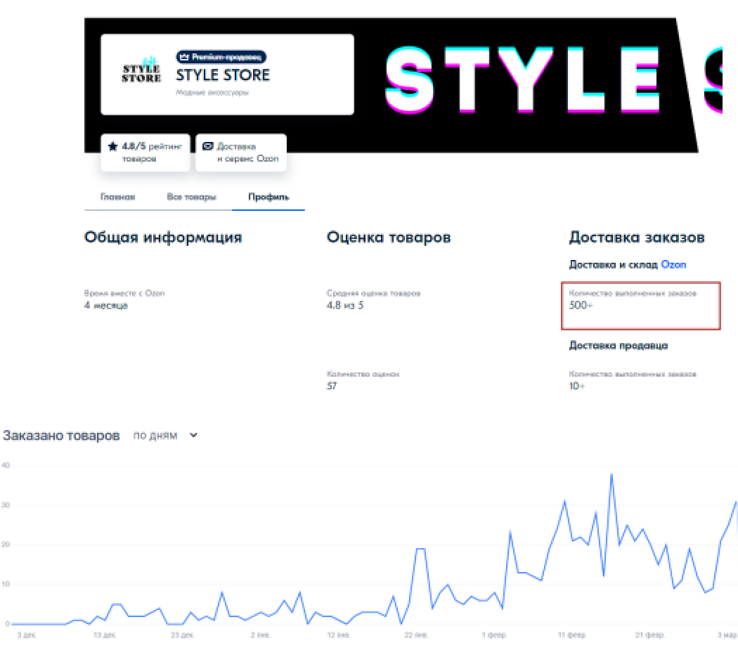This screenshot has height=662, width=738.
Task: Open the Доставка и сервис Ozon card
Action: 241,152
